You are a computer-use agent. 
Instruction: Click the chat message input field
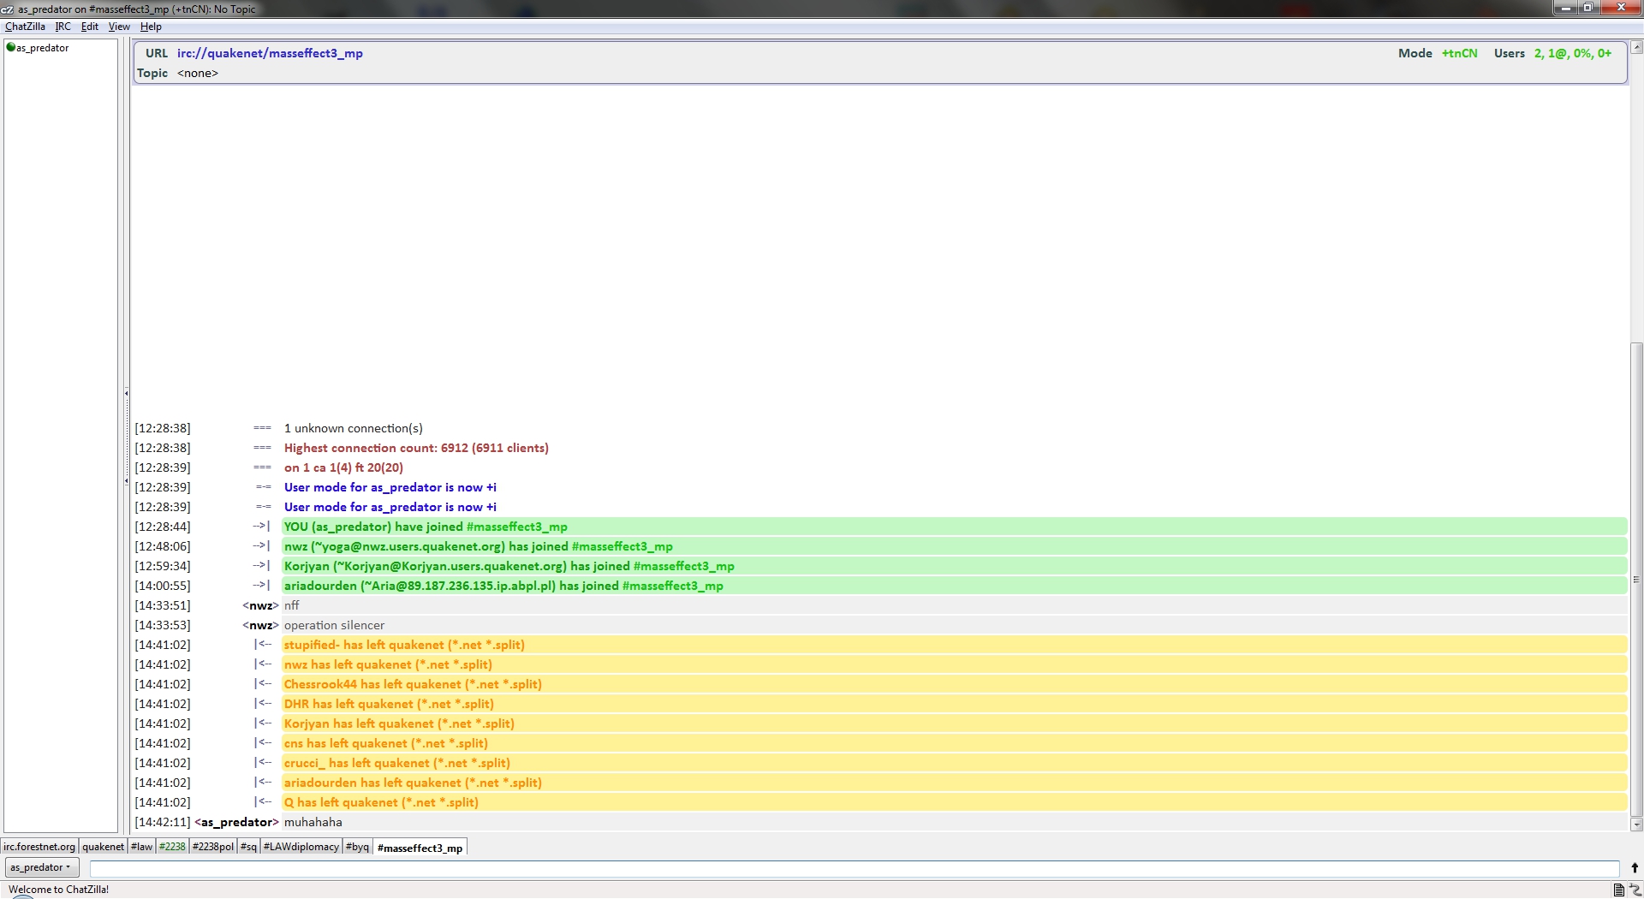click(x=854, y=868)
